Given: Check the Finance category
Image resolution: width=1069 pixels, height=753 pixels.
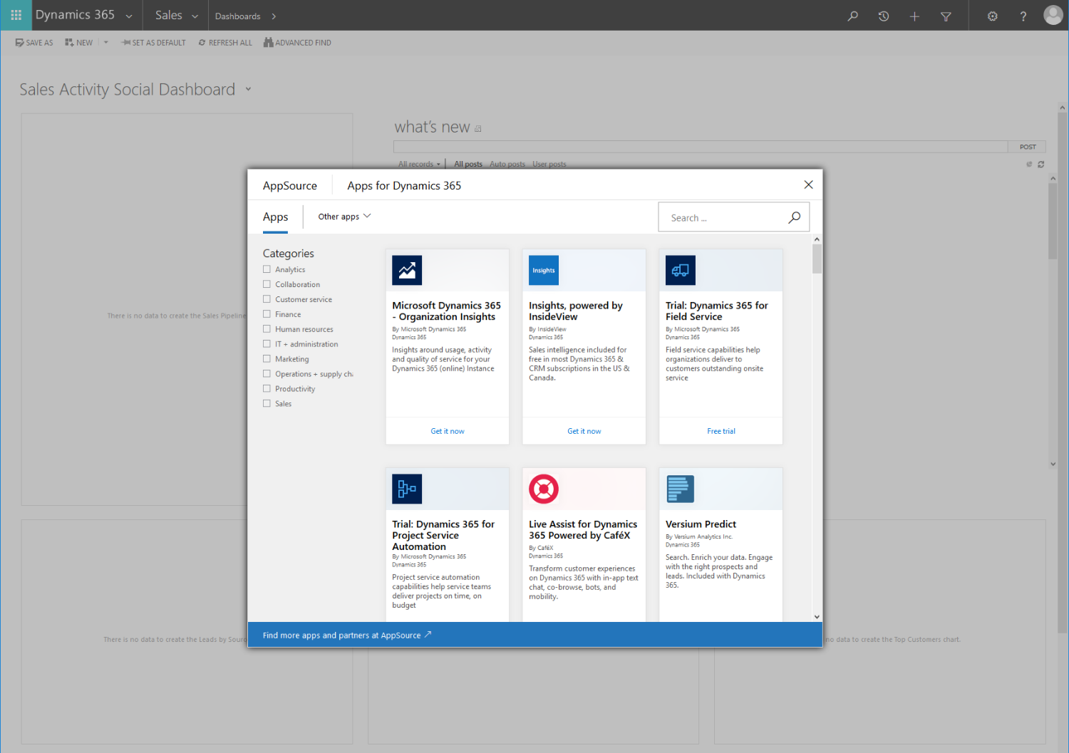Looking at the screenshot, I should [267, 314].
